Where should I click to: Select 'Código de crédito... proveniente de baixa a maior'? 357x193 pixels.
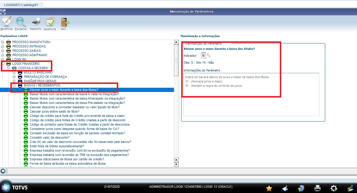pyautogui.click(x=77, y=116)
